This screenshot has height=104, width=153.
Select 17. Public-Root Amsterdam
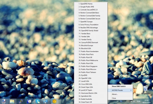pos(91,51)
